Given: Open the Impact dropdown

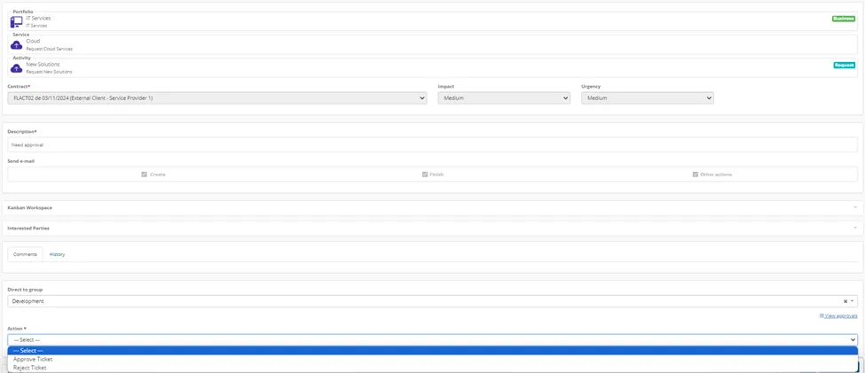Looking at the screenshot, I should [504, 98].
